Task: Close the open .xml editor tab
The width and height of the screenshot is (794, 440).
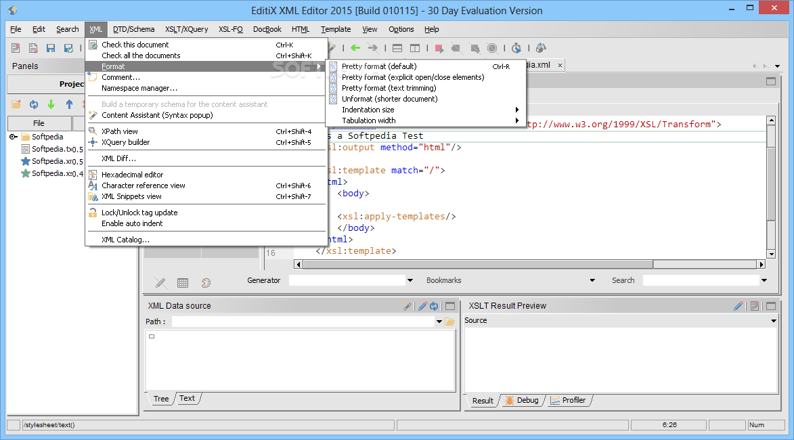Action: coord(560,65)
